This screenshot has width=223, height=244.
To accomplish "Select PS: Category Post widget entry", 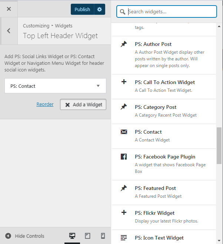I will 164,111.
